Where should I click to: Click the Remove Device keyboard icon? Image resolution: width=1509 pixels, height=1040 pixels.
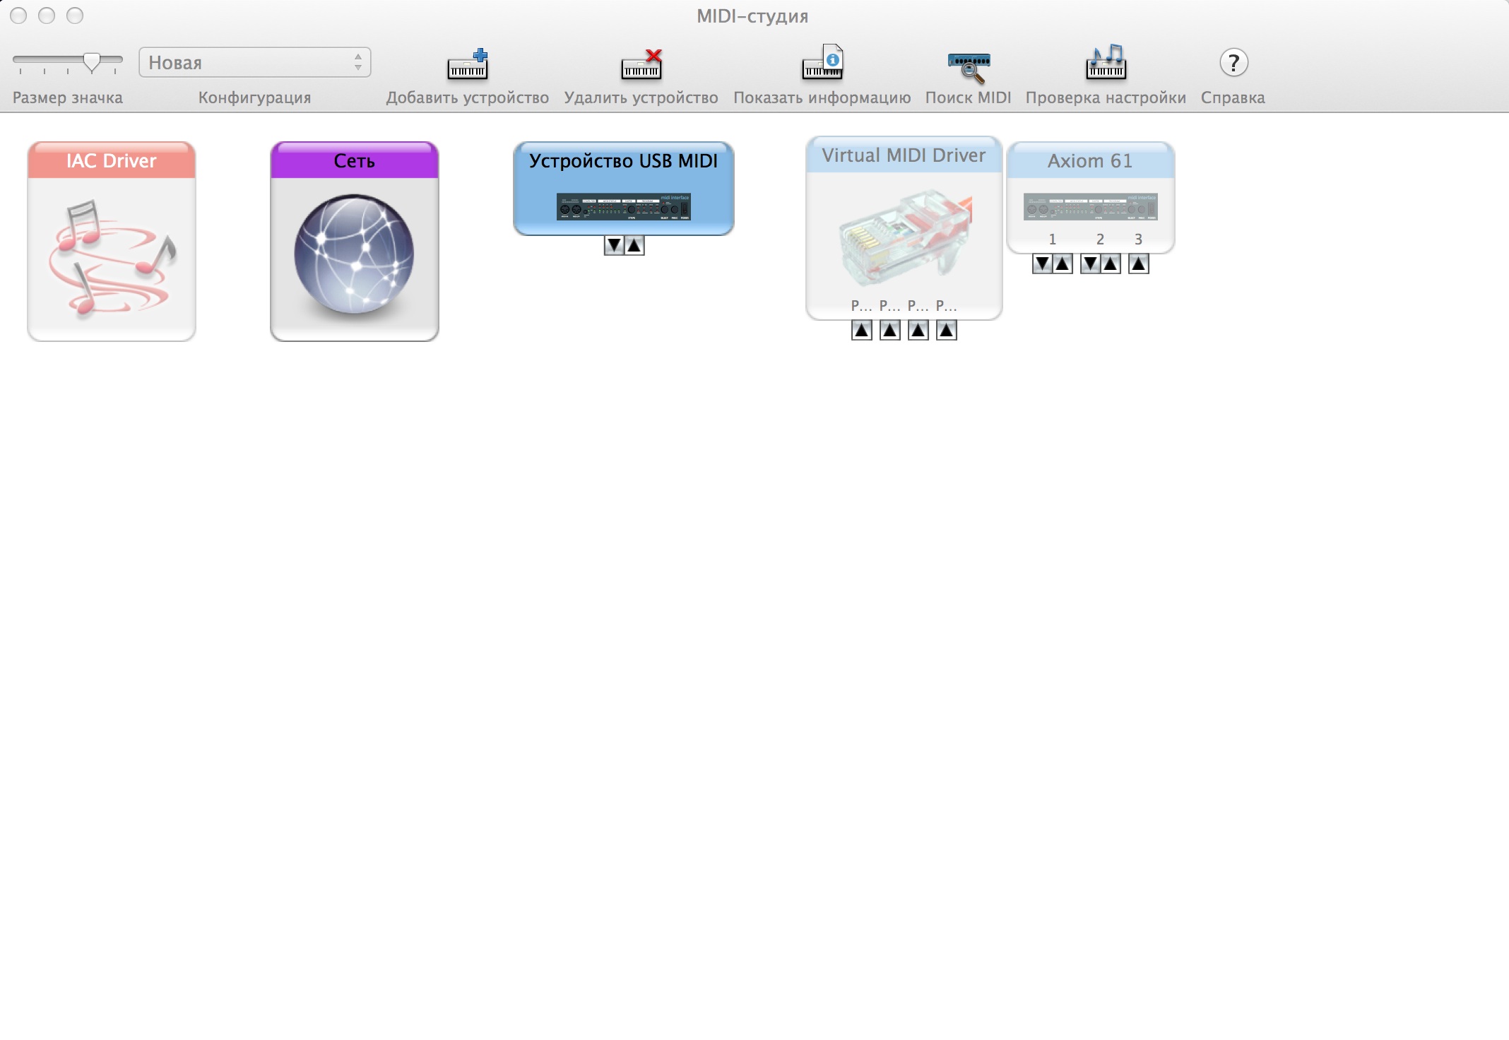(x=641, y=64)
